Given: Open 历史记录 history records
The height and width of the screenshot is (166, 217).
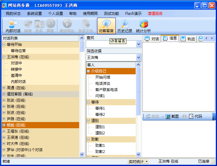Looking at the screenshot, I should 125,24.
